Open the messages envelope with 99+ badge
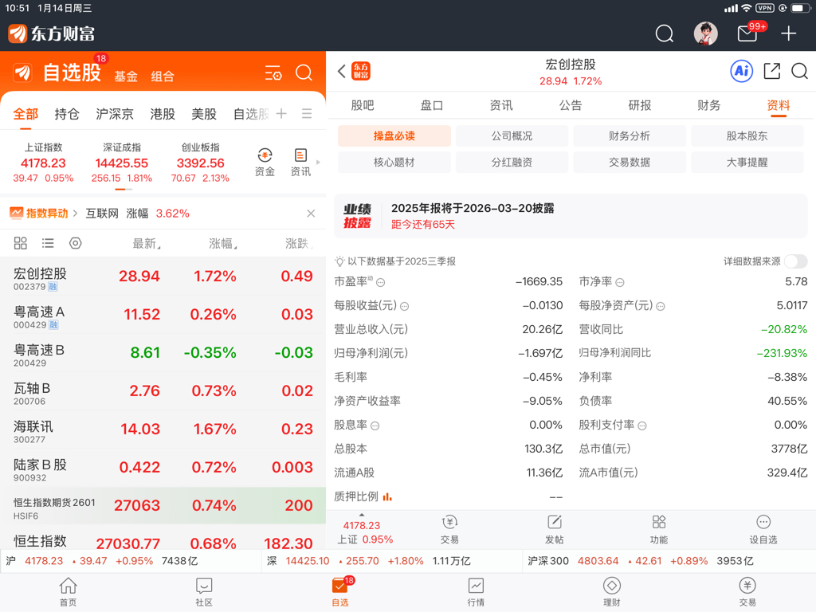Image resolution: width=816 pixels, height=612 pixels. (747, 33)
